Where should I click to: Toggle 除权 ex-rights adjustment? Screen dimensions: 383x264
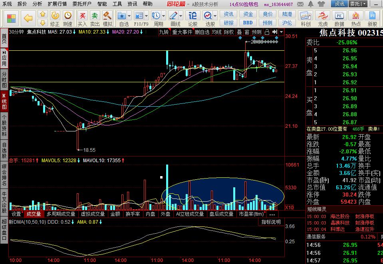point(229,32)
